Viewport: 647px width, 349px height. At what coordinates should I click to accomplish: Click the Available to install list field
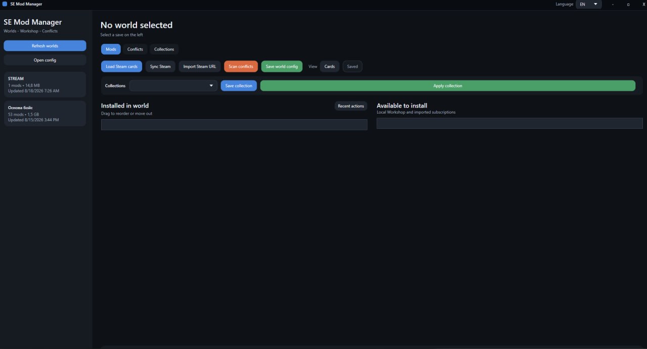pyautogui.click(x=510, y=123)
